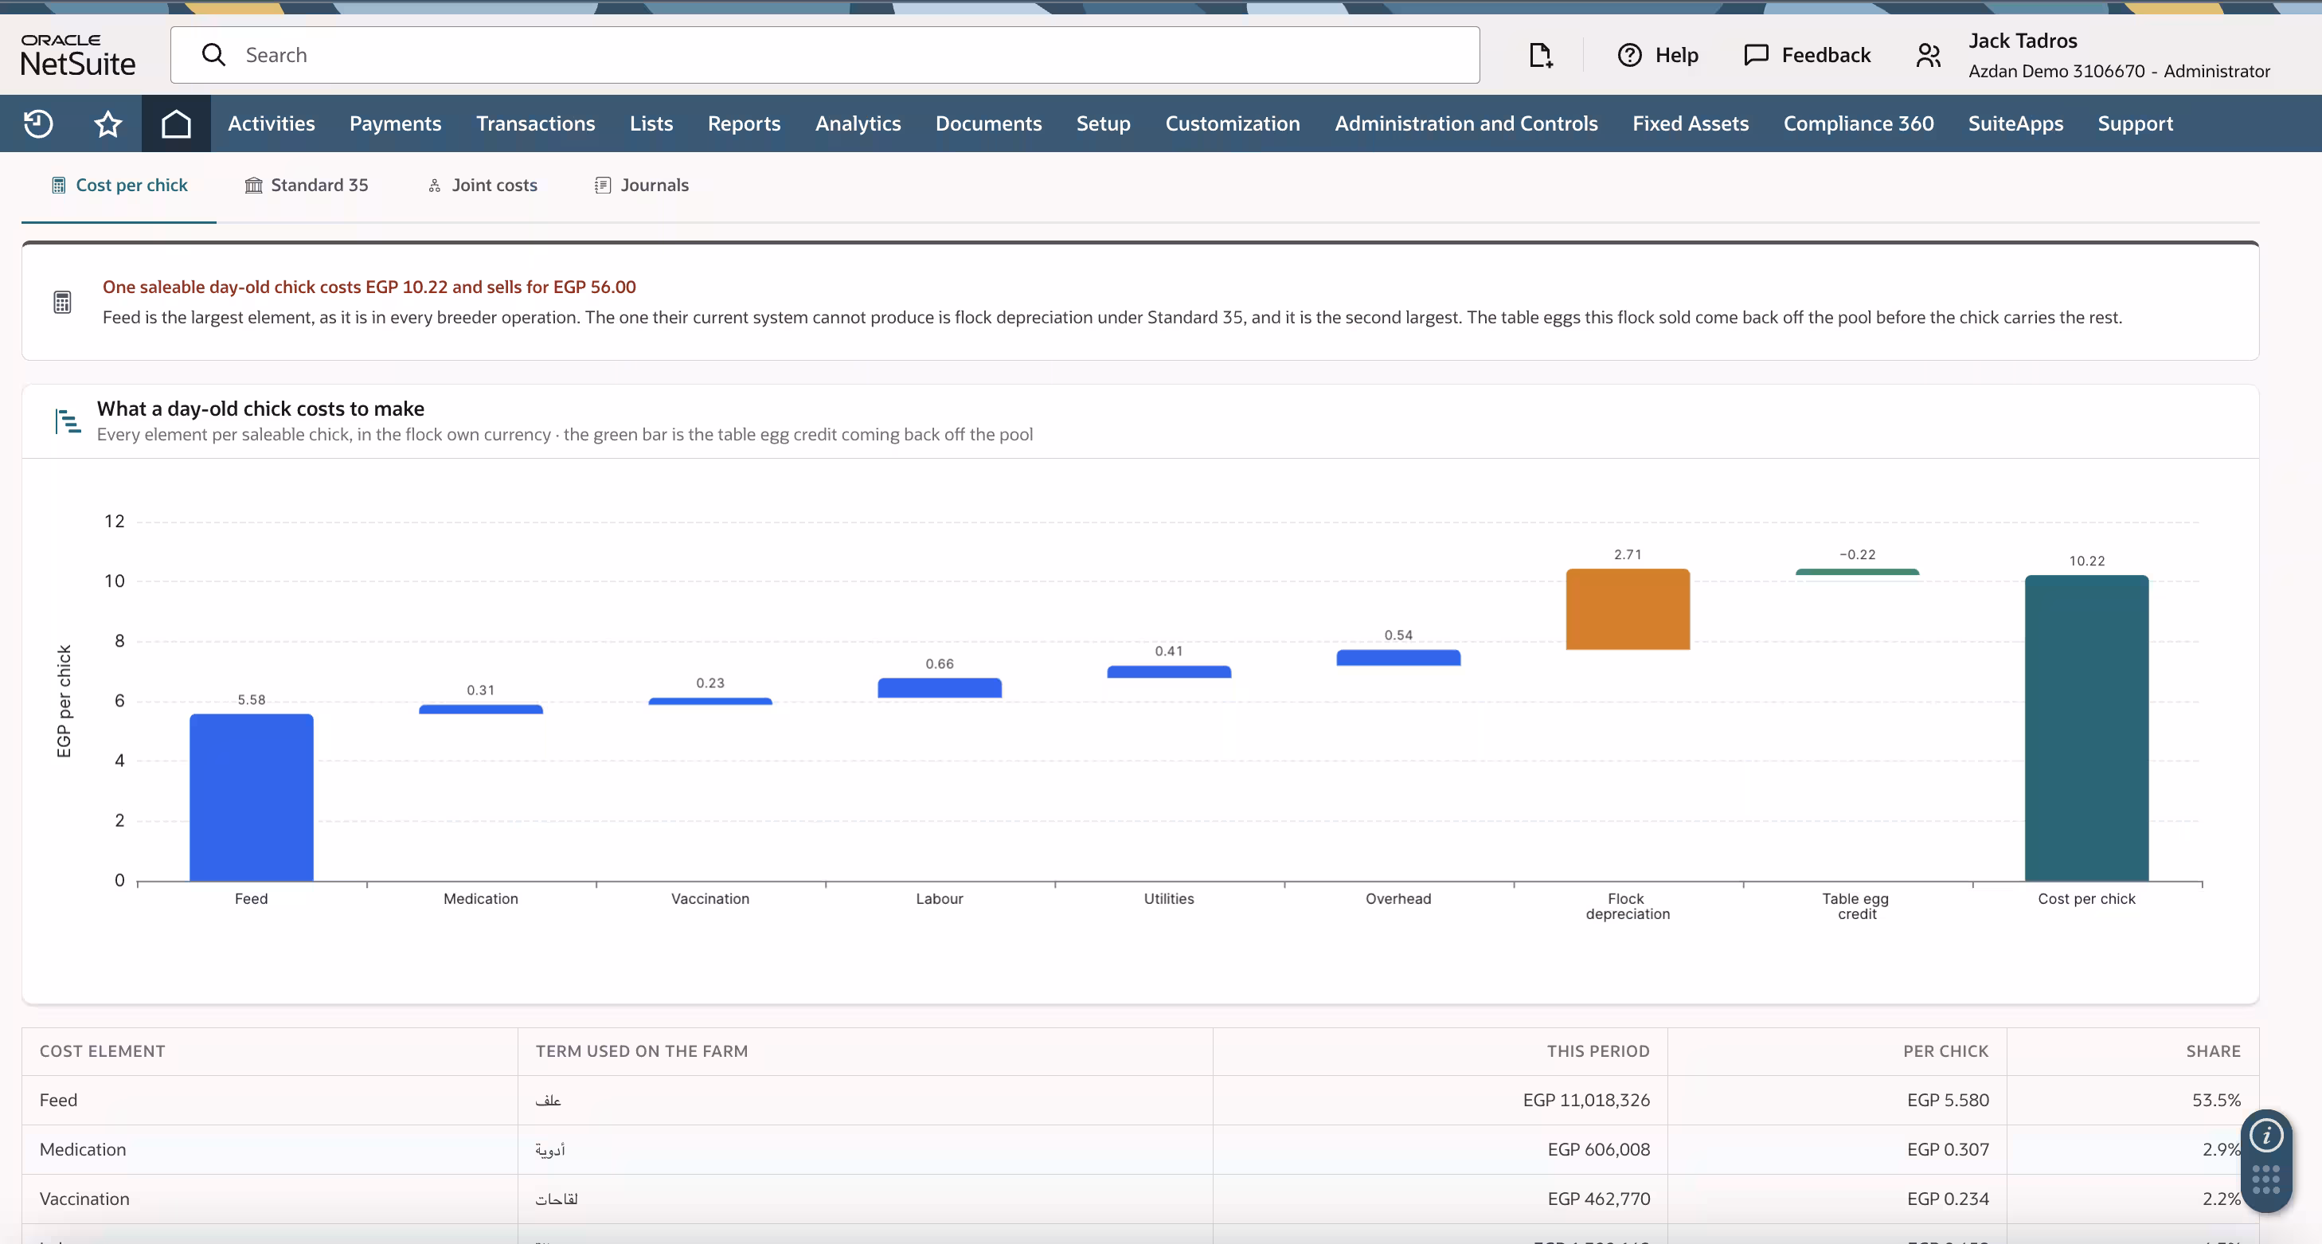
Task: Select the Cost per chick tab
Action: click(x=119, y=185)
